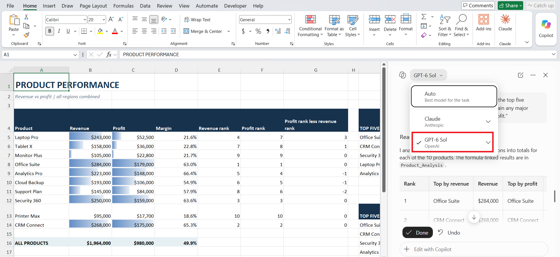Open the Comments pane button
The width and height of the screenshot is (560, 257).
478,6
